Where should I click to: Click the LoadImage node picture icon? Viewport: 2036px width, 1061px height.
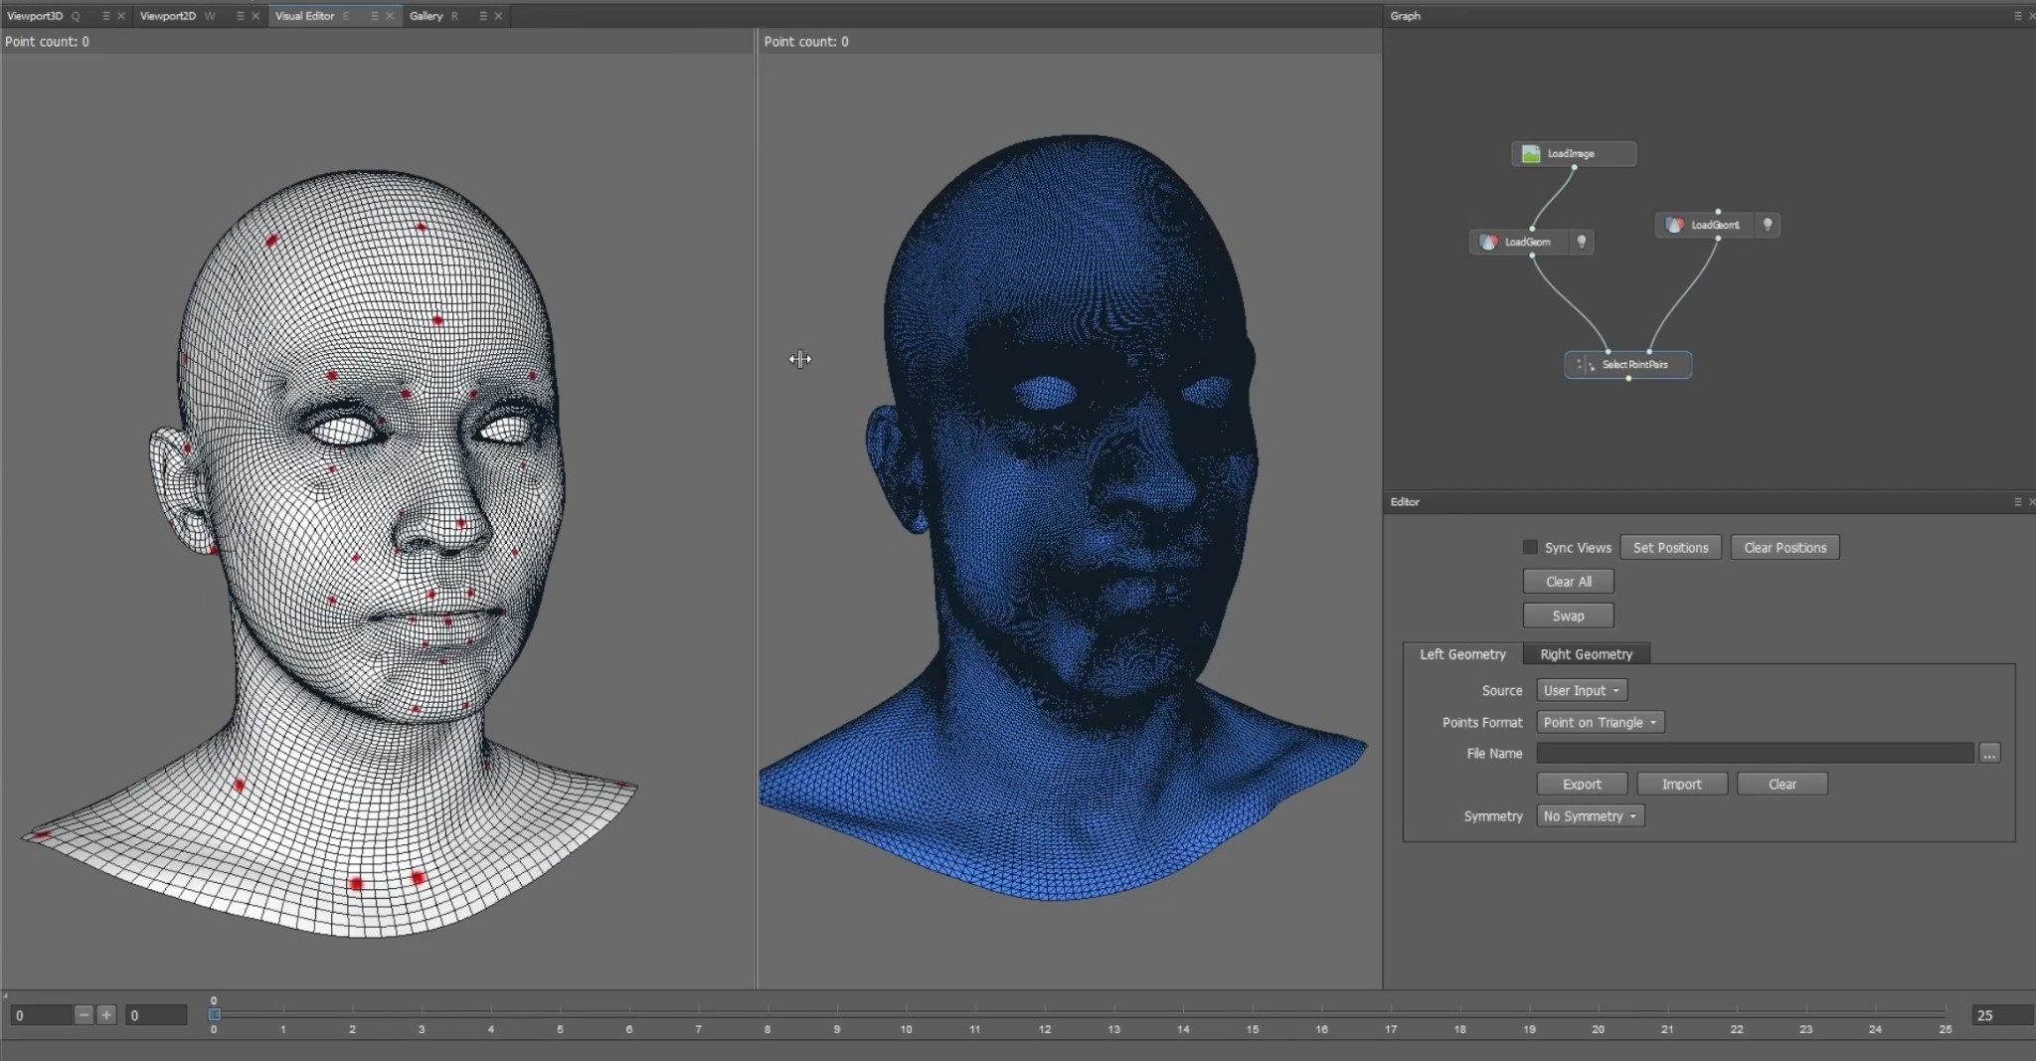coord(1531,154)
